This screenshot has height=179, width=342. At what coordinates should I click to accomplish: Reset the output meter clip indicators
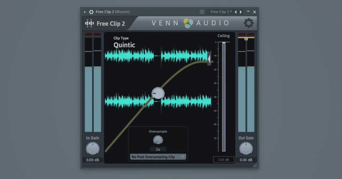246,34
